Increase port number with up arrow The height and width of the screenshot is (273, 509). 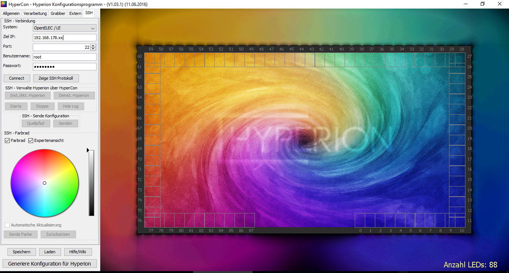click(x=93, y=45)
